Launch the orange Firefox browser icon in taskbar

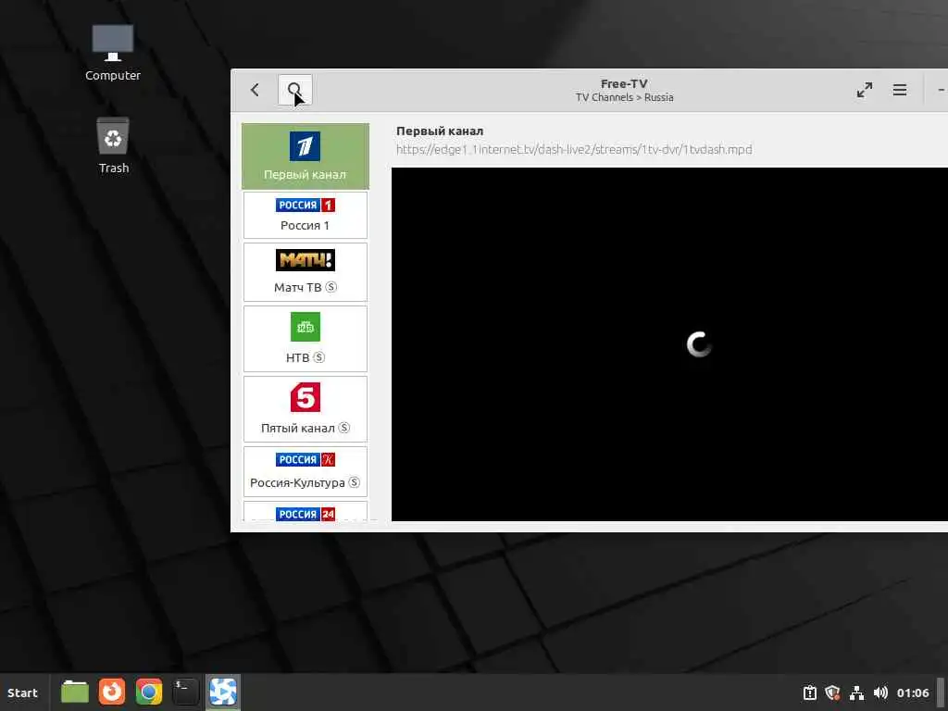coord(112,692)
